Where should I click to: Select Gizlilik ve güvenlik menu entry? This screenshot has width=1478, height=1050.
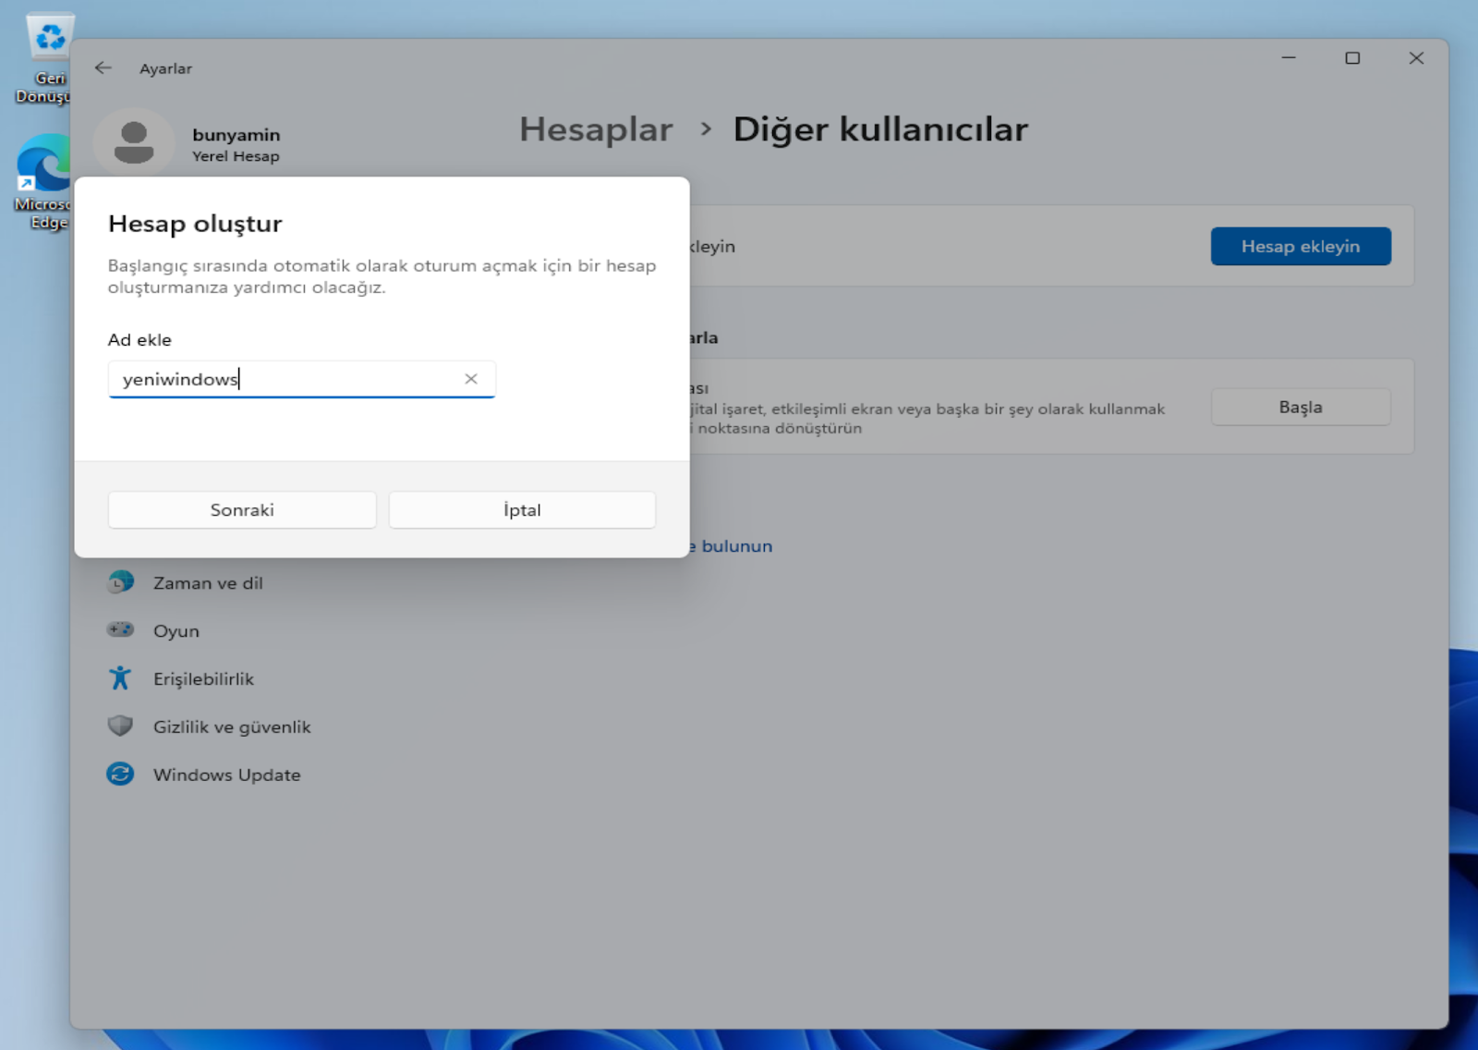(x=232, y=727)
